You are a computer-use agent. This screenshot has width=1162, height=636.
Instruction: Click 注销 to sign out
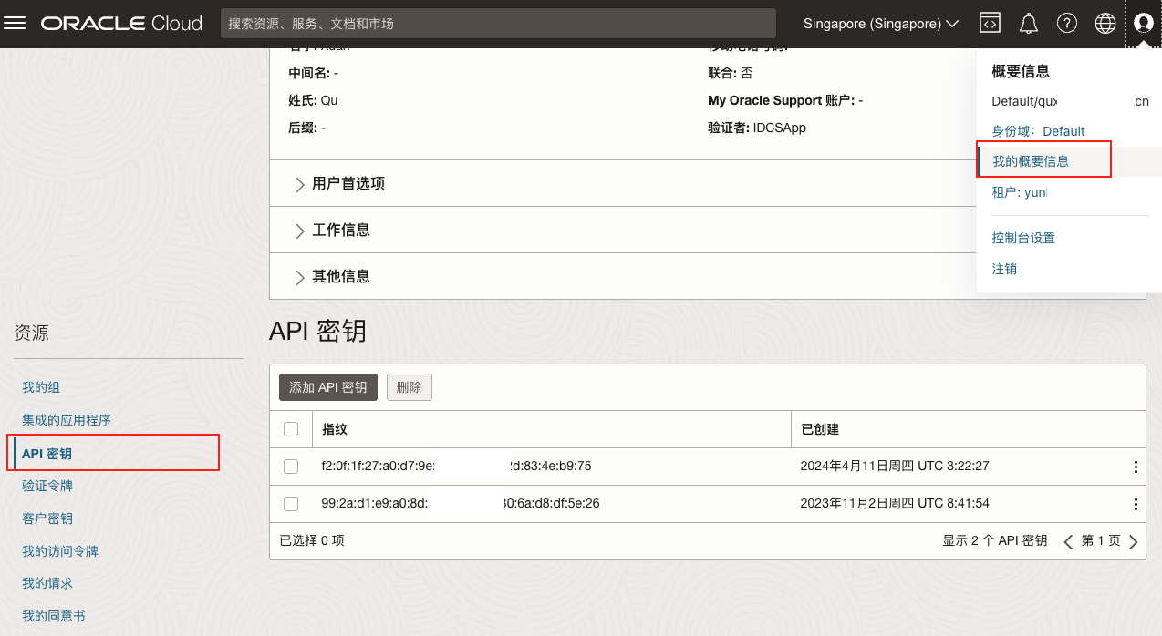[x=1004, y=269]
